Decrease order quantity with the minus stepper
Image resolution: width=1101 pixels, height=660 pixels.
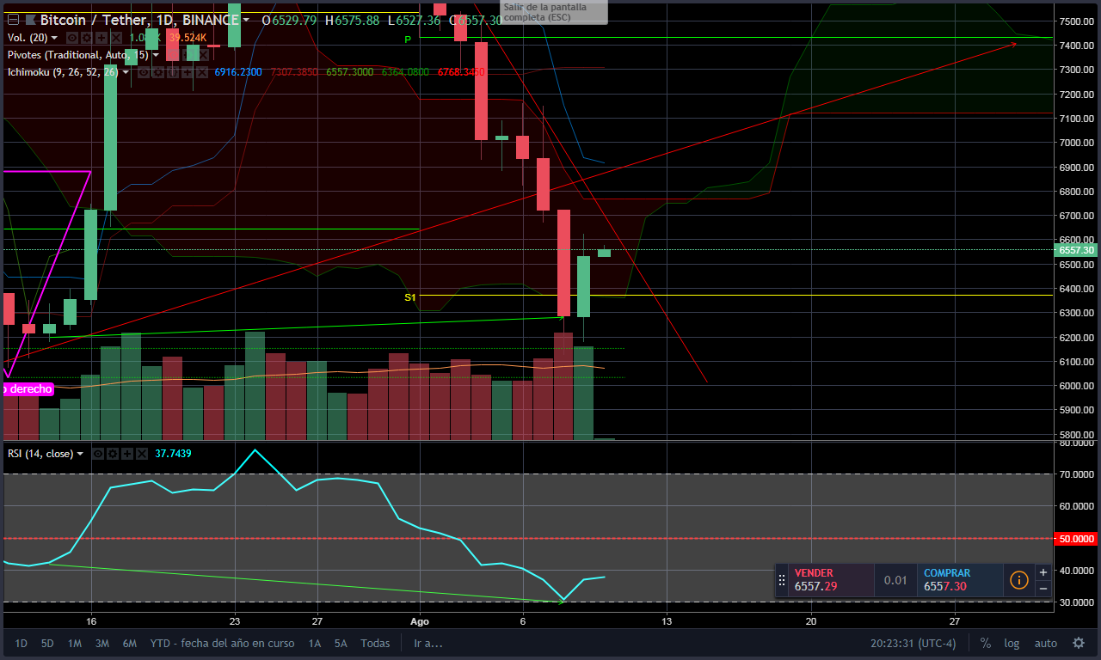[x=1043, y=588]
